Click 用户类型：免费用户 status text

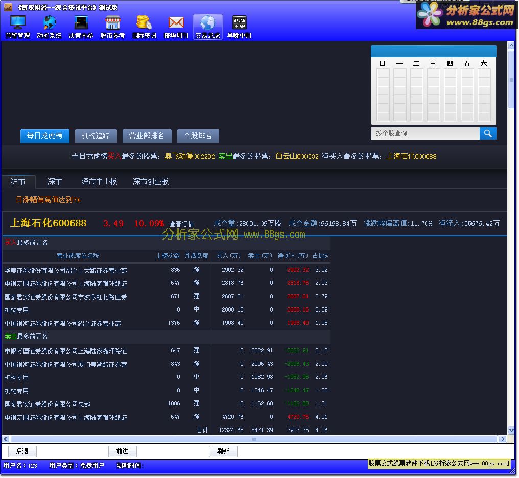point(77,466)
